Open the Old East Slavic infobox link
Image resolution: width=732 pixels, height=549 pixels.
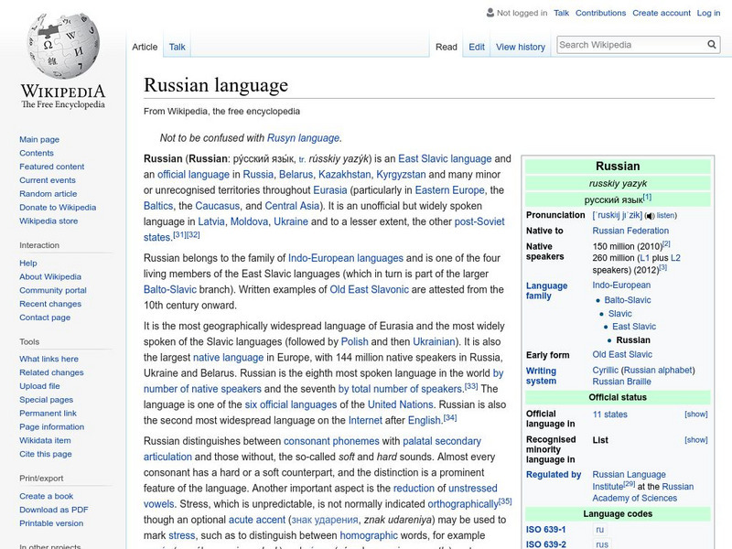[x=622, y=354]
